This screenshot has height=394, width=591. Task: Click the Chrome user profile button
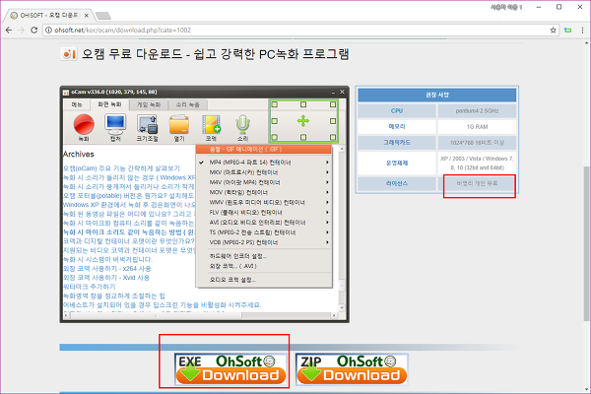pos(506,7)
